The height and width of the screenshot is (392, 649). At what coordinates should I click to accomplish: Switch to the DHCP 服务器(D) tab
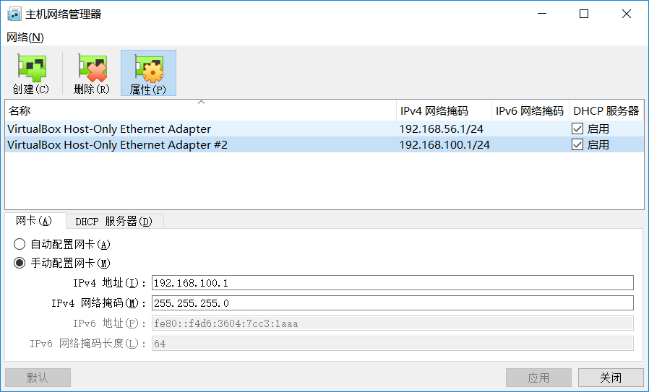114,222
